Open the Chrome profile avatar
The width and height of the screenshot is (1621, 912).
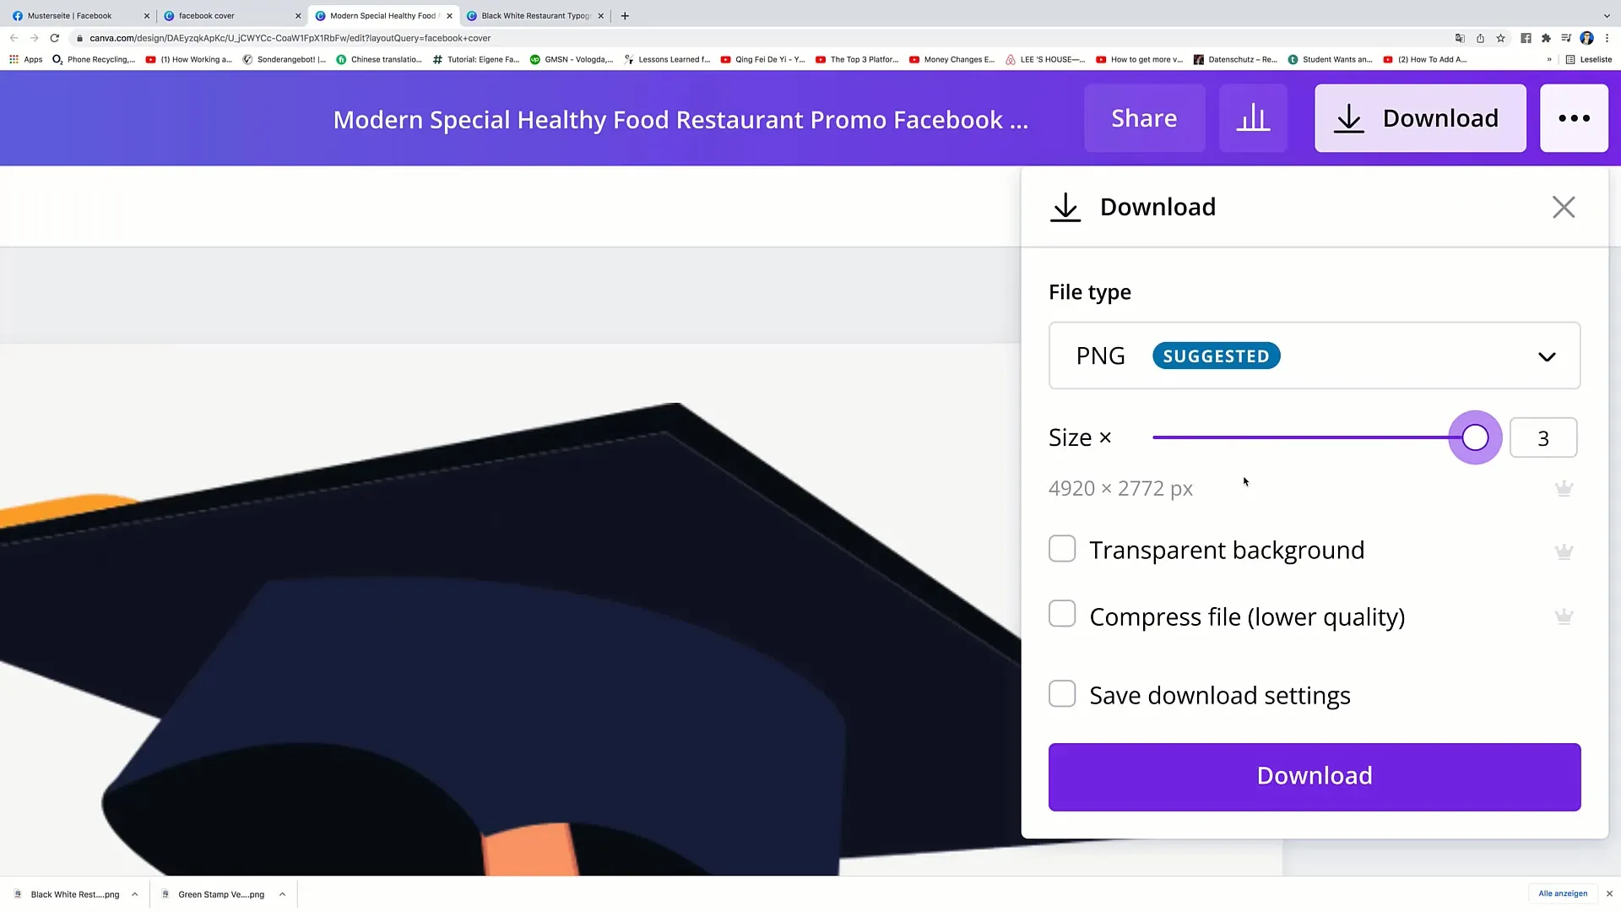click(1586, 38)
